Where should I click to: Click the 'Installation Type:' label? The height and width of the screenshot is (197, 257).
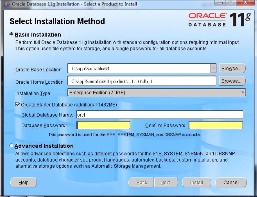point(33,93)
